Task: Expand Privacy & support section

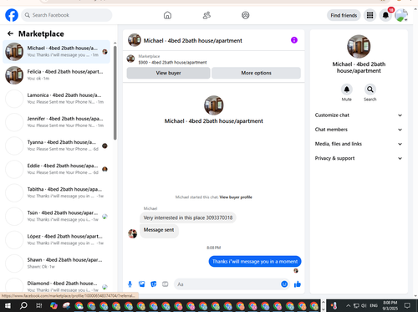Action: [359, 158]
